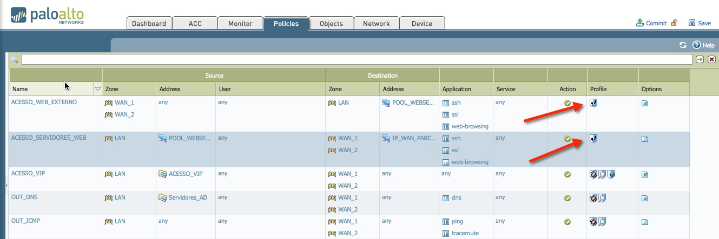This screenshot has height=239, width=719.
Task: Click the allow action checkmark for ACESSO_SERVIDORES_WEB
Action: [x=568, y=139]
